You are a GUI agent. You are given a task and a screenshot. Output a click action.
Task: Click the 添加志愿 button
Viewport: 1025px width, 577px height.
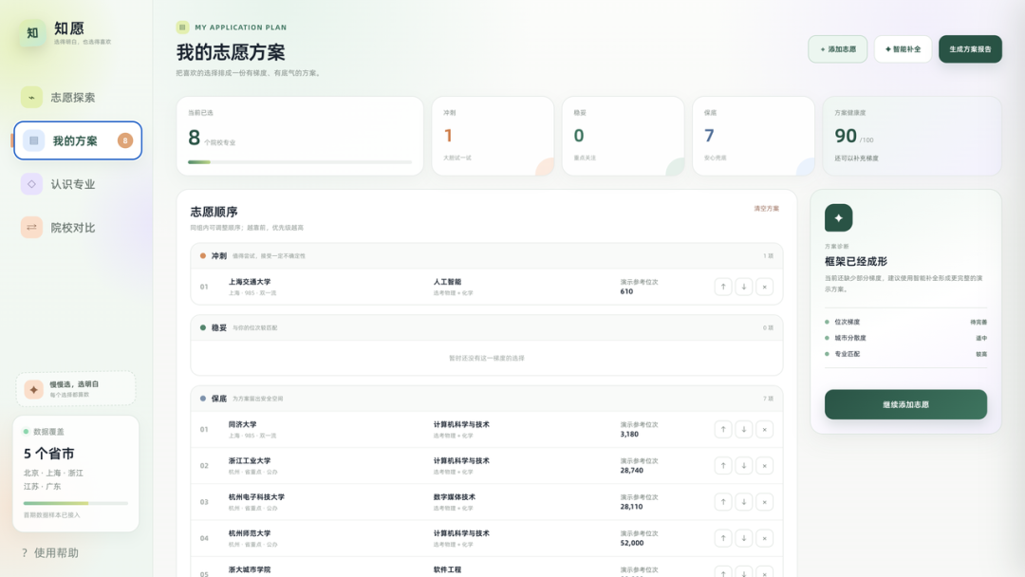837,49
